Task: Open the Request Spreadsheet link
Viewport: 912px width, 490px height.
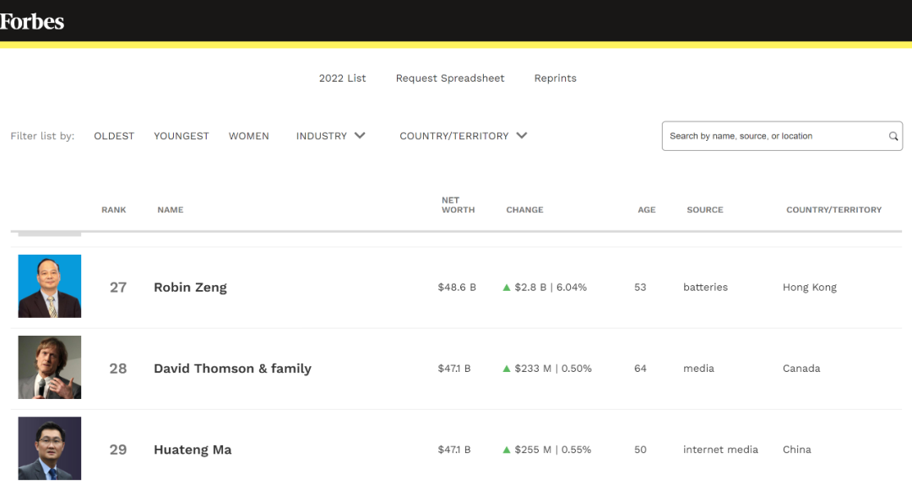Action: coord(450,78)
